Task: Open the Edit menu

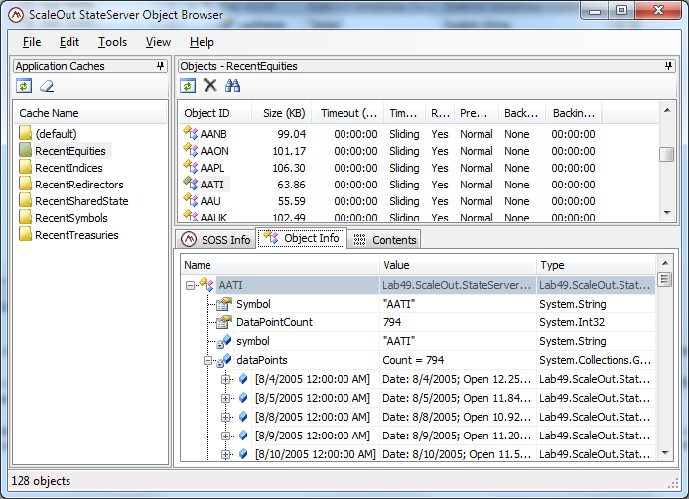Action: point(69,42)
